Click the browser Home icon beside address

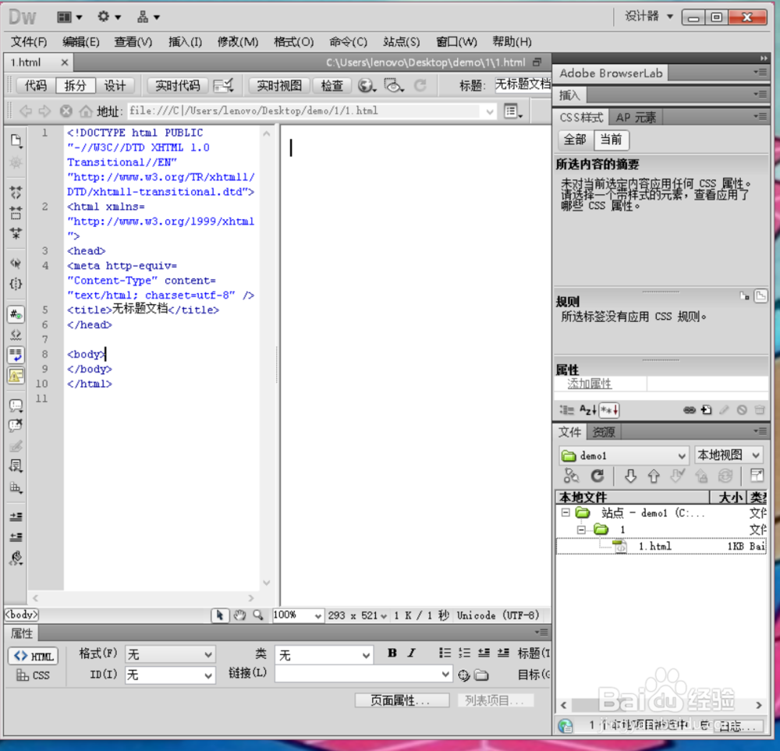point(86,111)
